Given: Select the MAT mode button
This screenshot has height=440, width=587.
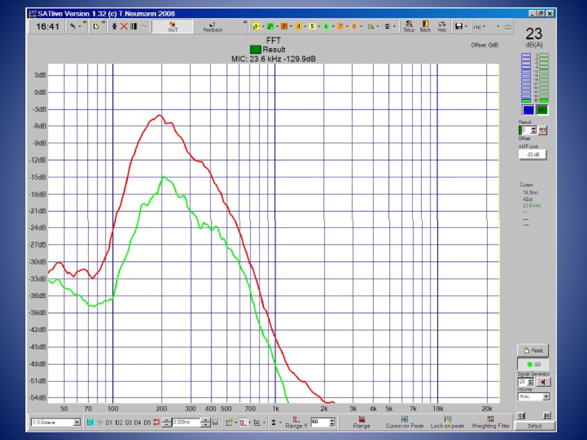Looking at the screenshot, I should pyautogui.click(x=173, y=26).
